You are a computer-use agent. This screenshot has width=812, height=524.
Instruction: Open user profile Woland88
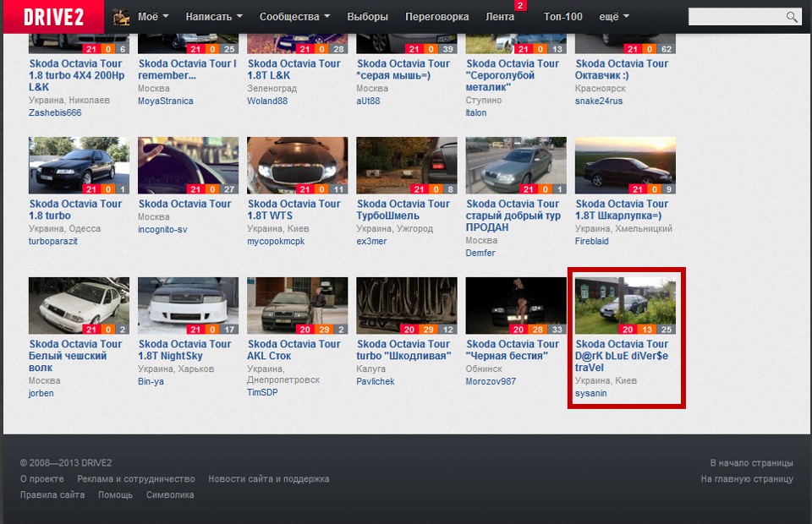pos(267,101)
